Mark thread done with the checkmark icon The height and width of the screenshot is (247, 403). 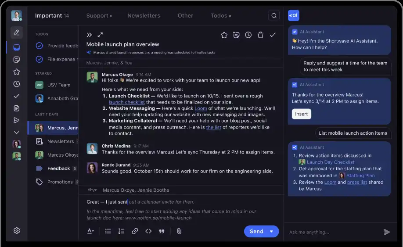click(x=273, y=35)
